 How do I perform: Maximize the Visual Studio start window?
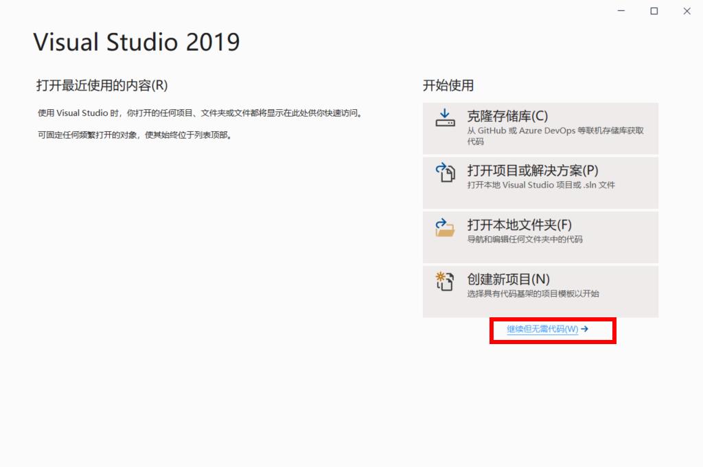[654, 11]
